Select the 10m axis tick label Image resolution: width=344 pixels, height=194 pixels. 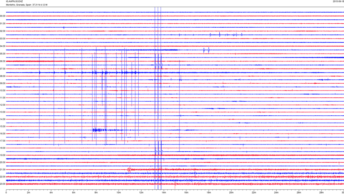[119, 193]
